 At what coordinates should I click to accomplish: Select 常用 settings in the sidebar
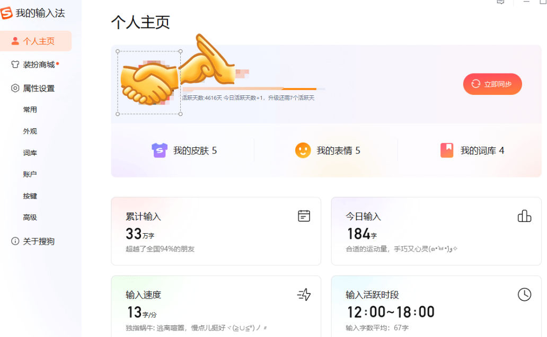click(30, 110)
